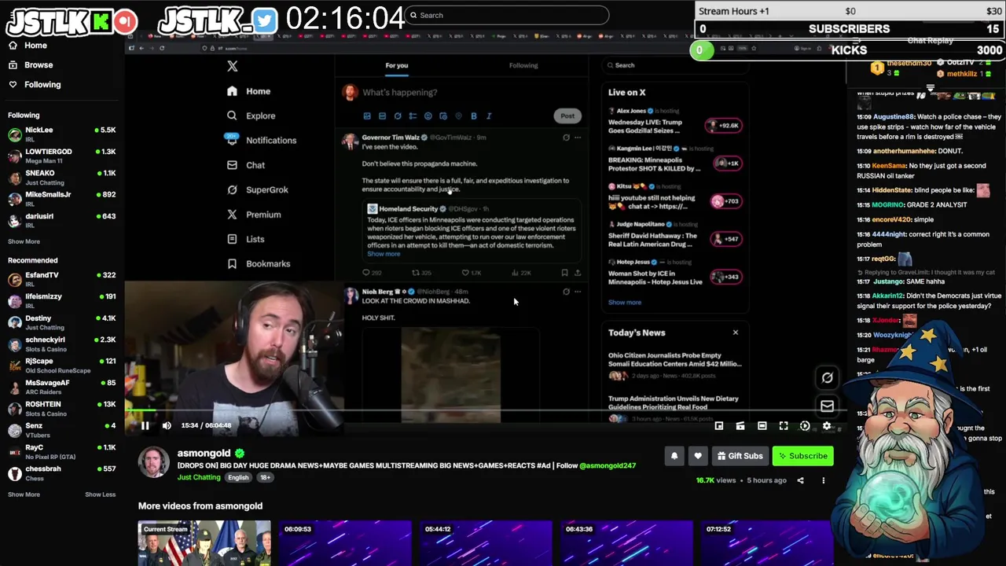Open the dariusirl channel
The image size is (1006, 566).
[x=61, y=220]
